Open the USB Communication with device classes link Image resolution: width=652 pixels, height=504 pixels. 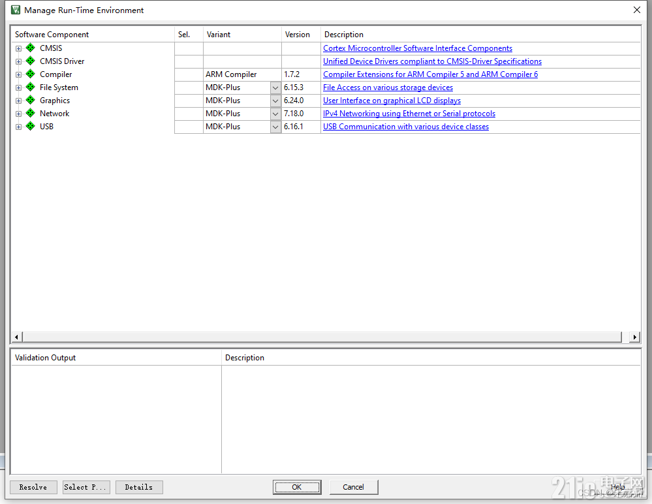coord(406,127)
